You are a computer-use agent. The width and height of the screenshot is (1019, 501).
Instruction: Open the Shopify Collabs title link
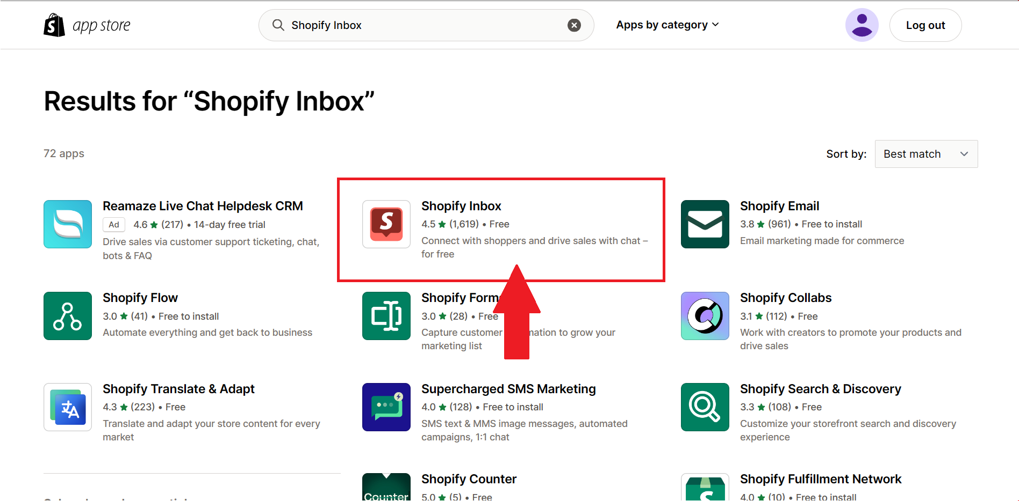point(786,298)
